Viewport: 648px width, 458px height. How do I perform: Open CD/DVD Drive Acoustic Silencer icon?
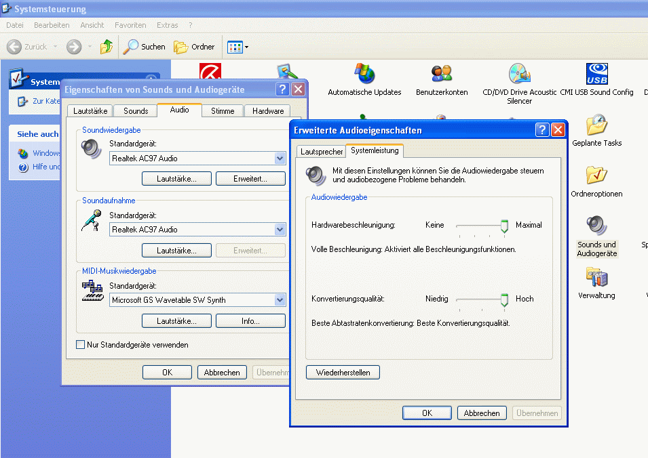519,75
